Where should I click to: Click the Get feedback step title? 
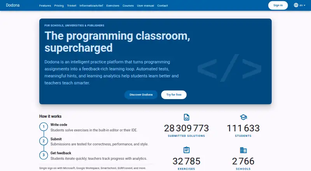pyautogui.click(x=61, y=153)
